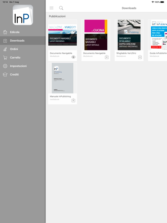Click Manuale InPublishing title

click(x=60, y=96)
